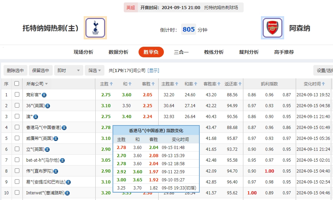Viewport: 333px width, 200px height.
Task: Toggle the select-all checkbox in table header
Action: (17, 84)
